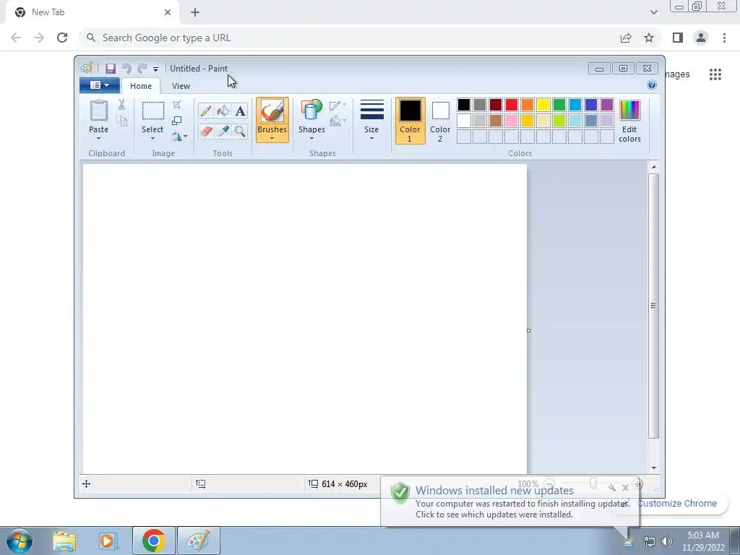Viewport: 740px width, 555px height.
Task: Pick the pink color swatch
Action: point(512,121)
